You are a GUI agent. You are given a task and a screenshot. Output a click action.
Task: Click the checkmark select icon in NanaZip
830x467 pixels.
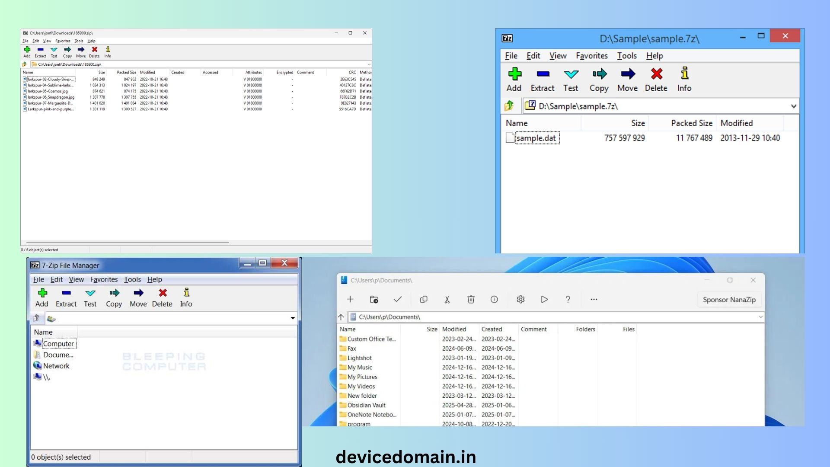[x=397, y=299]
